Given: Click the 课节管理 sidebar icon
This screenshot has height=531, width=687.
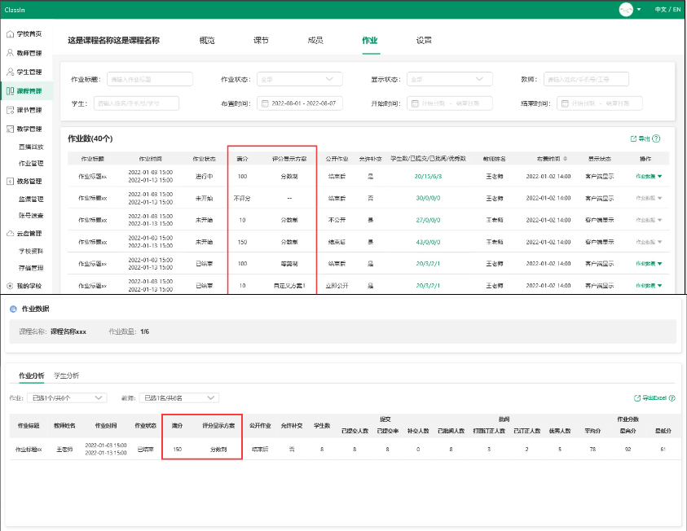Looking at the screenshot, I should pyautogui.click(x=10, y=110).
